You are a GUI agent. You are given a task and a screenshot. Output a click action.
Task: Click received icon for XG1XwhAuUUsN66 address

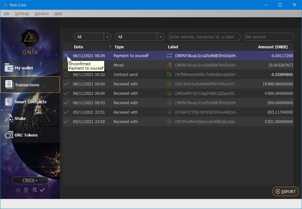click(x=169, y=84)
